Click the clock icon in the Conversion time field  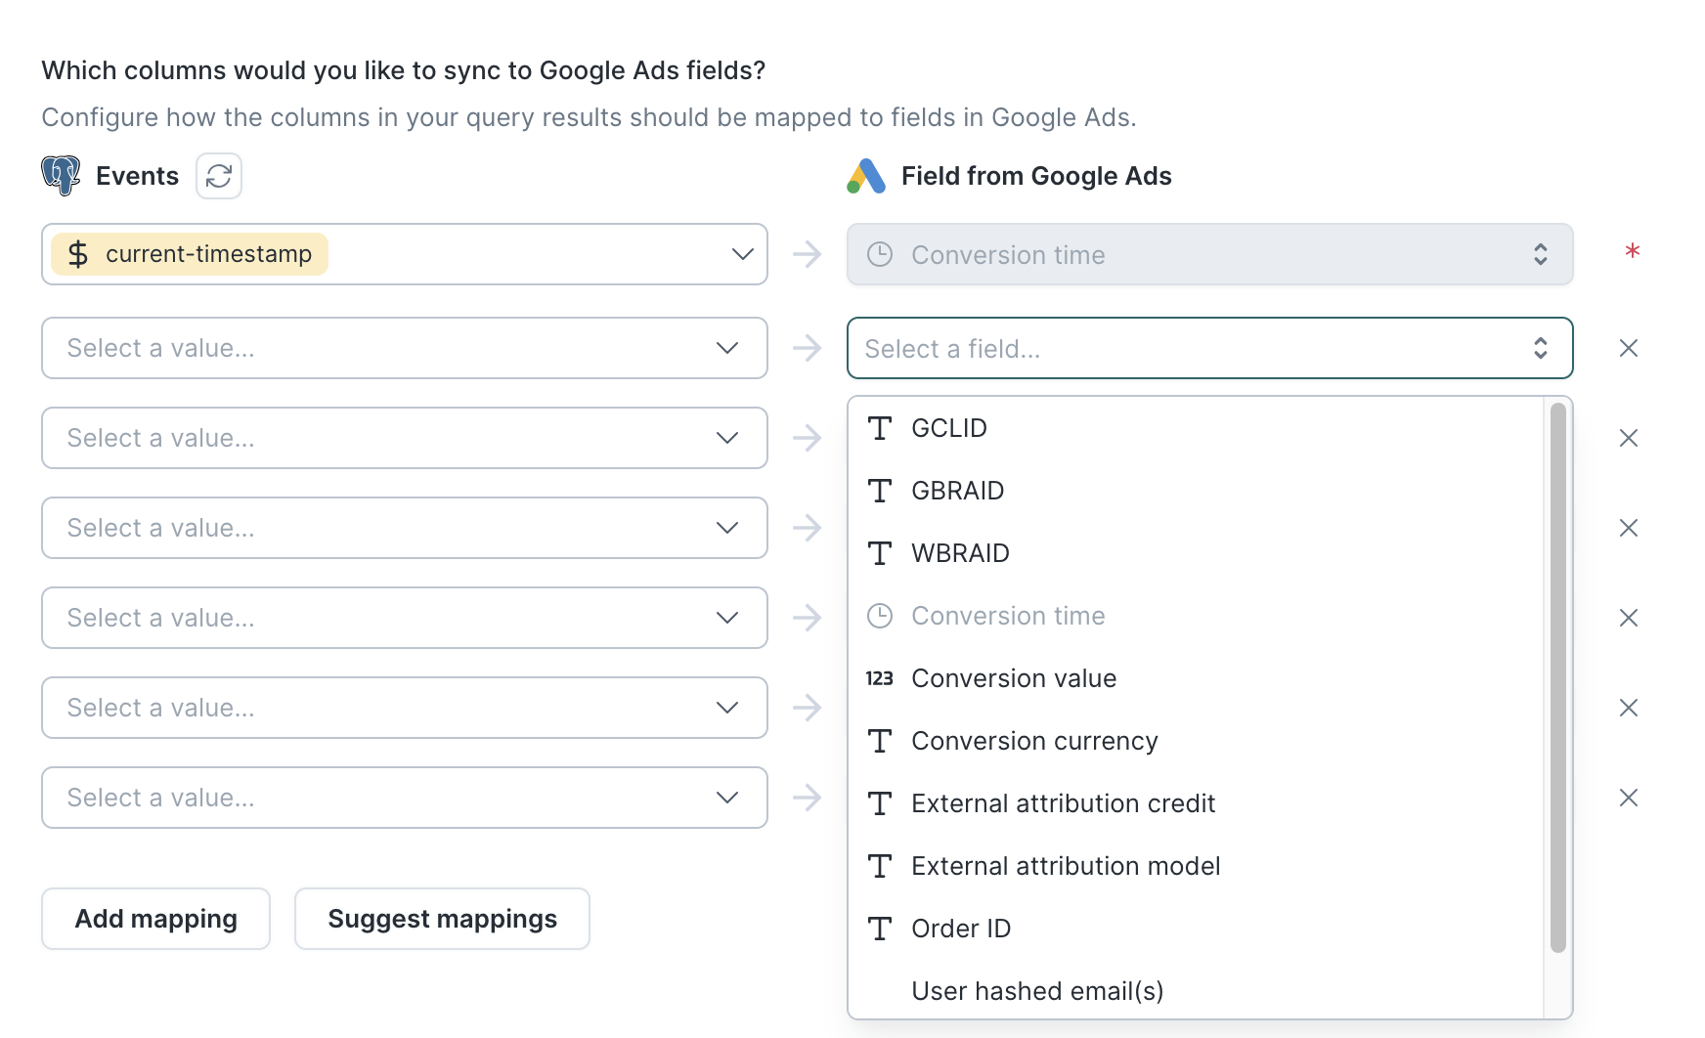[x=880, y=254]
